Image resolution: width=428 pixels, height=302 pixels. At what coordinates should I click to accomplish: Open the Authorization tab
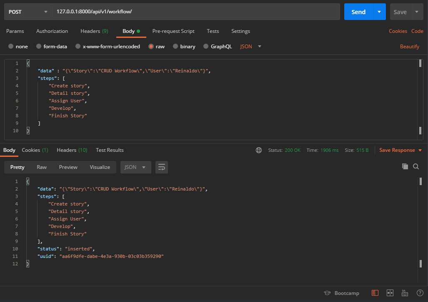point(52,31)
